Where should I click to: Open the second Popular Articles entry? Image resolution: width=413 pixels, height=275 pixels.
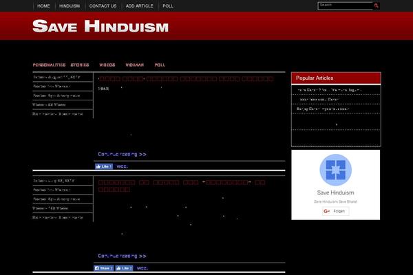[319, 100]
